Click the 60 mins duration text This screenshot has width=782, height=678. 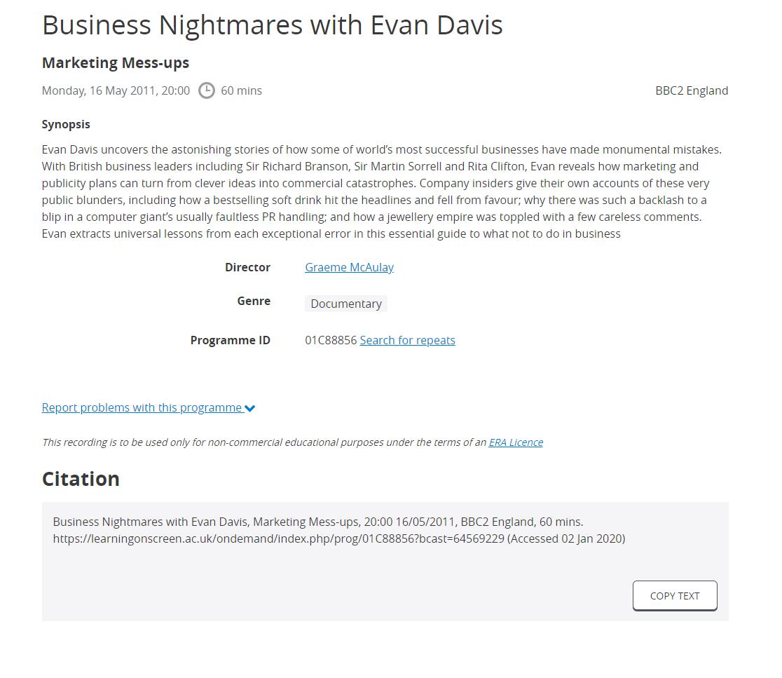pos(241,91)
